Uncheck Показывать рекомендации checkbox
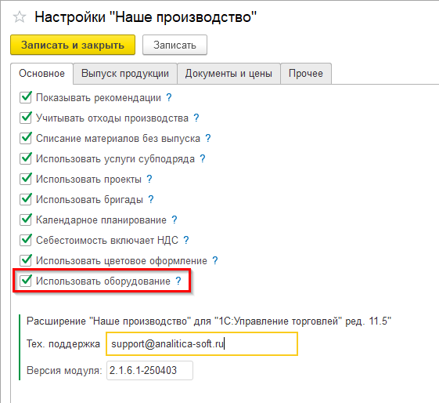Image resolution: width=439 pixels, height=403 pixels. point(26,97)
